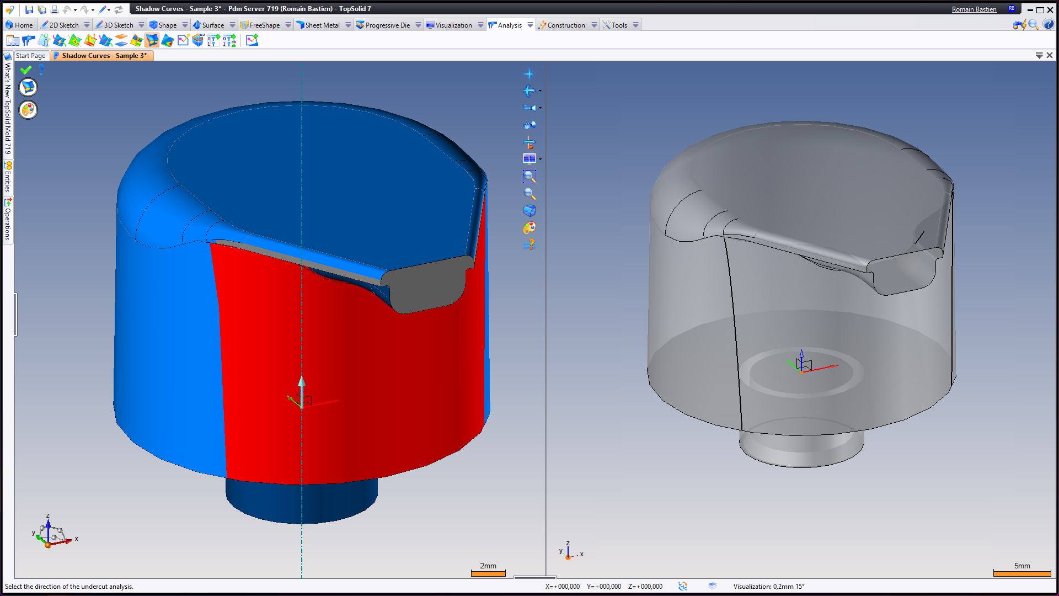Click the rendering mode cube icon
This screenshot has height=596, width=1059.
tap(529, 211)
